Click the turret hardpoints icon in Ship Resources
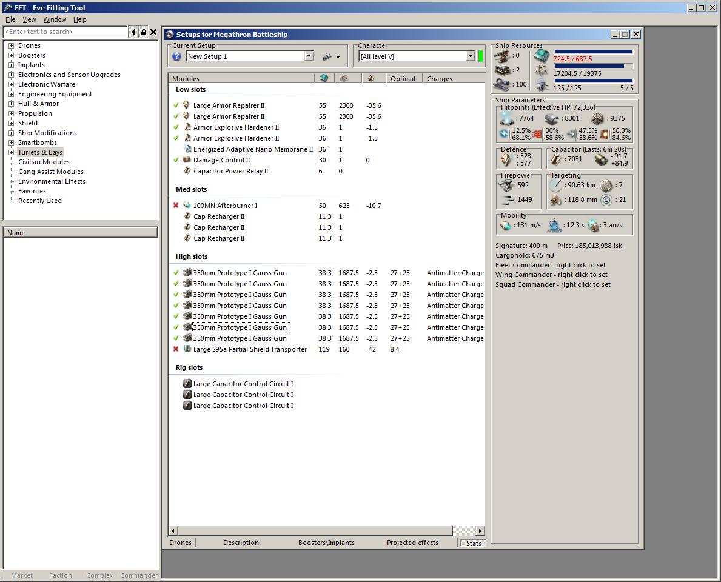Image resolution: width=721 pixels, height=582 pixels. (x=503, y=56)
